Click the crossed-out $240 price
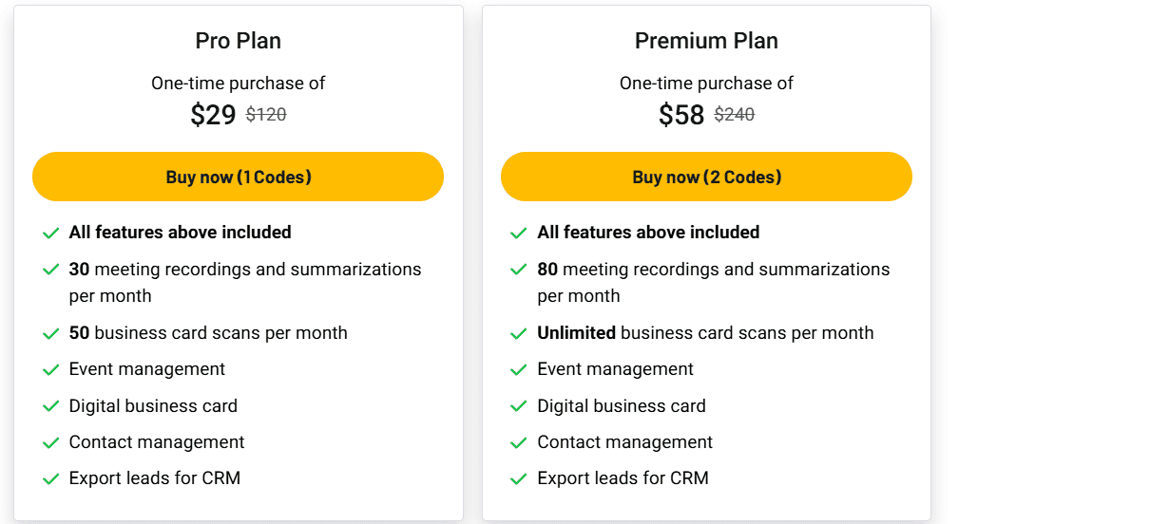Viewport: 1169px width, 524px height. (x=735, y=115)
